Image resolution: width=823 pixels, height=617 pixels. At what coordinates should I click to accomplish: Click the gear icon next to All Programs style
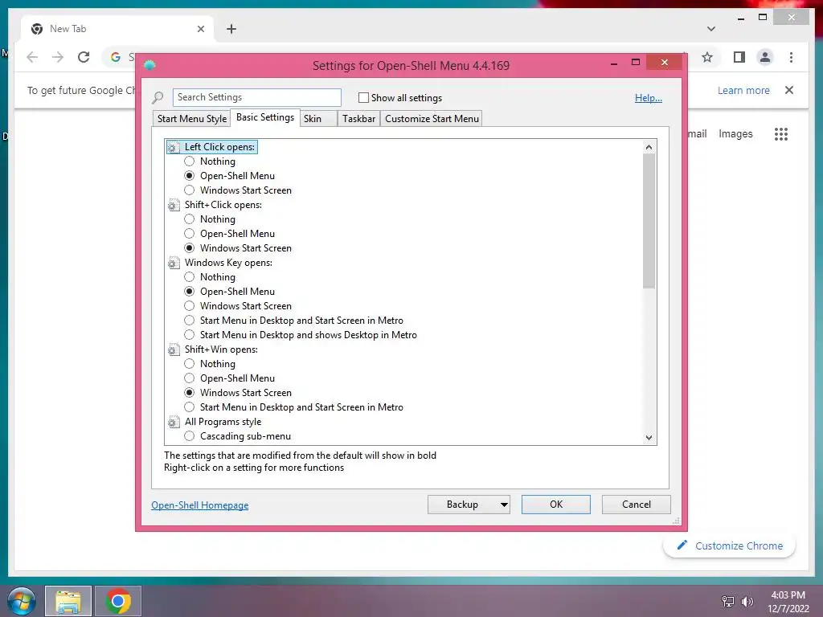coord(174,422)
